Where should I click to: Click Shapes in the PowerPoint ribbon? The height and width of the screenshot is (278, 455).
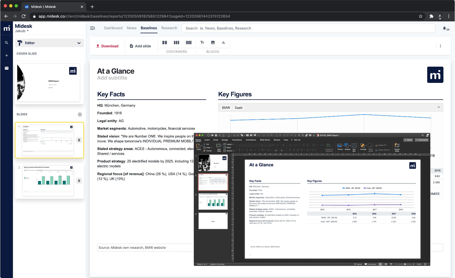click(x=347, y=147)
